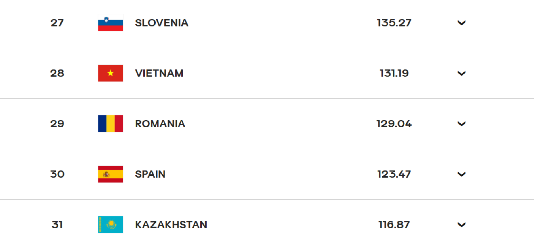
Task: Click the Vietnam flag icon
Action: pos(110,73)
